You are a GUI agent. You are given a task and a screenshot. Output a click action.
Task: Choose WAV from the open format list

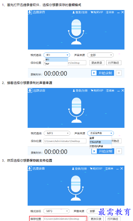click(x=57, y=64)
